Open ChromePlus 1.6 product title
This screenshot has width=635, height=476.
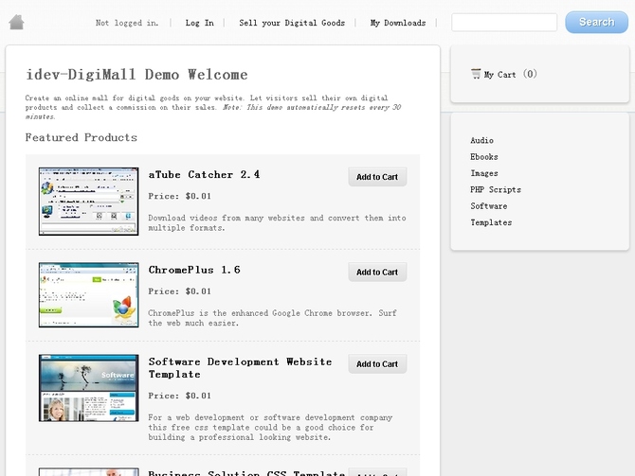(194, 270)
